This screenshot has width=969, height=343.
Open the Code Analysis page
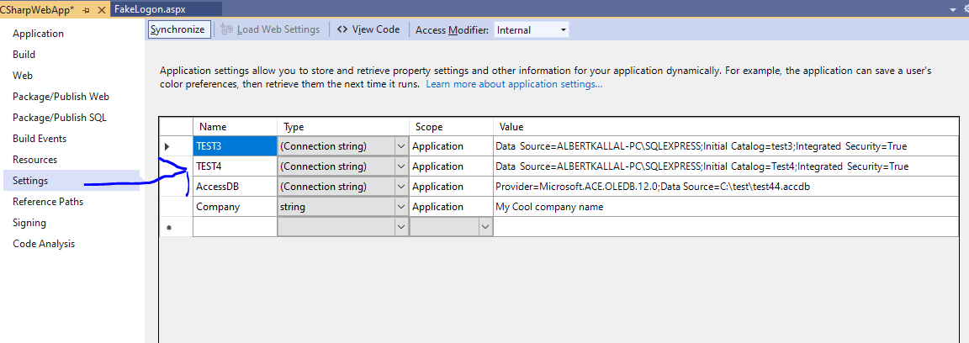pos(44,244)
